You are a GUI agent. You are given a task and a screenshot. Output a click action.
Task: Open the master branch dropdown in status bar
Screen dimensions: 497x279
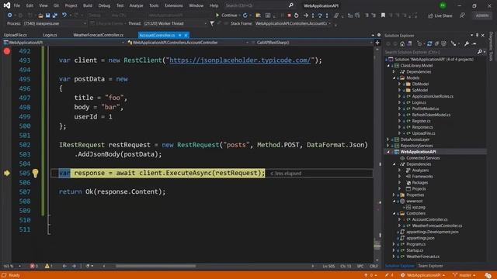(464, 275)
